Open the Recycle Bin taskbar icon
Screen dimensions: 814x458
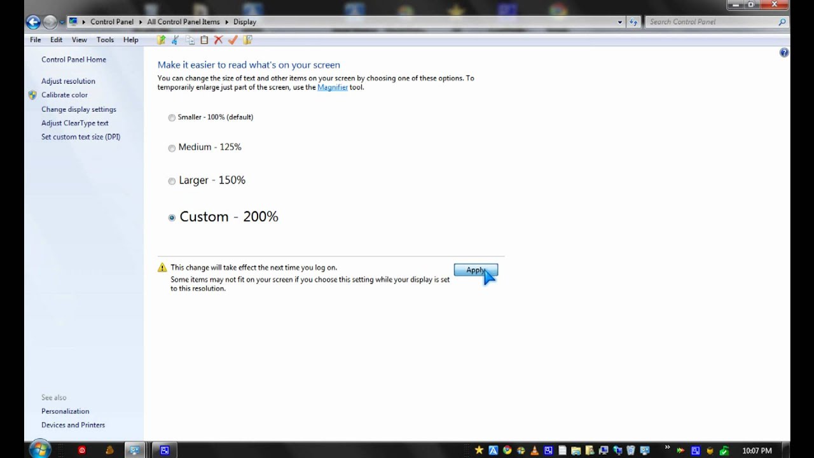coord(631,450)
